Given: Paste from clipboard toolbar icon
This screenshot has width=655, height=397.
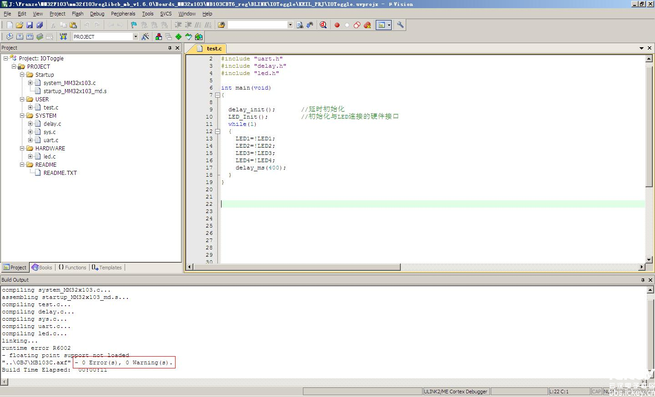Looking at the screenshot, I should (x=73, y=25).
